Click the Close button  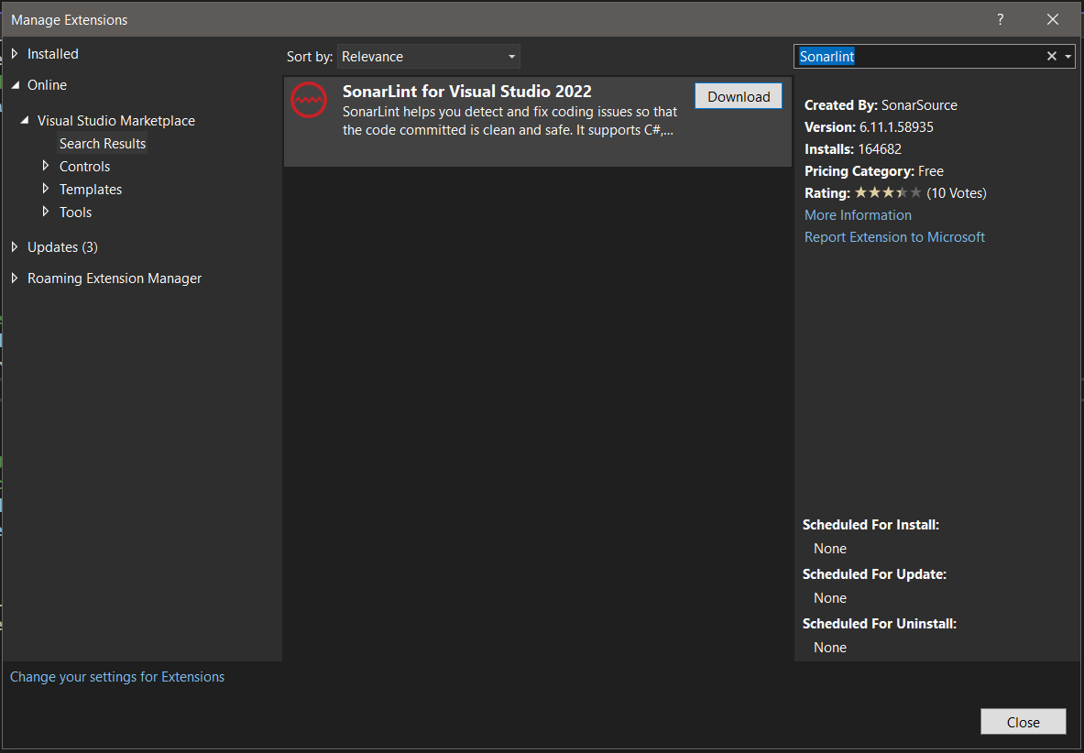pos(1024,722)
